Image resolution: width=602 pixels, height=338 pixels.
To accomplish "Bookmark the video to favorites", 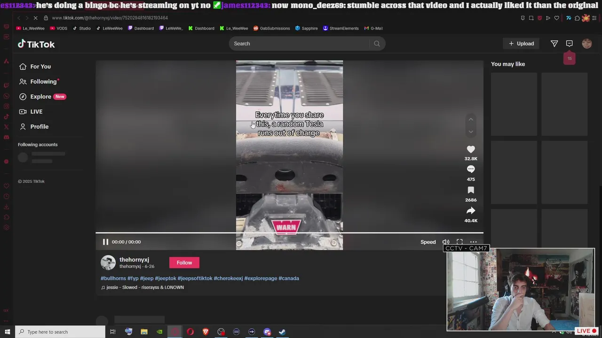I will (x=471, y=190).
